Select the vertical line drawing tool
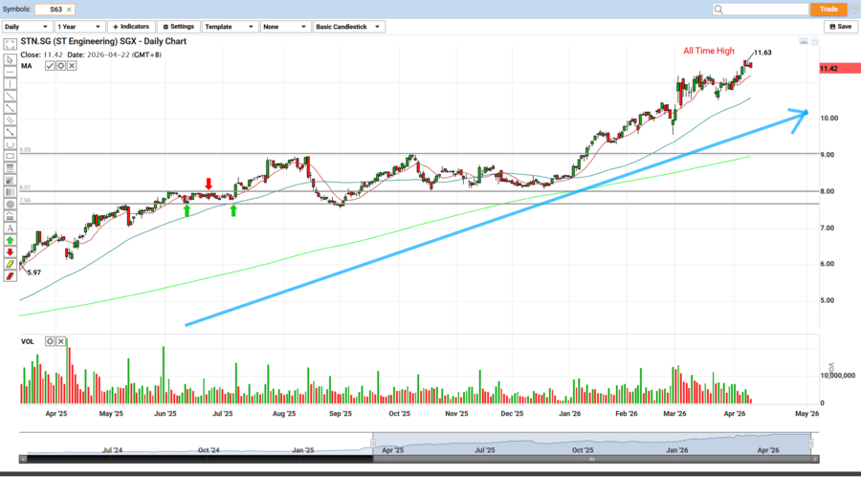Viewport: 861px width, 477px height. pos(10,83)
